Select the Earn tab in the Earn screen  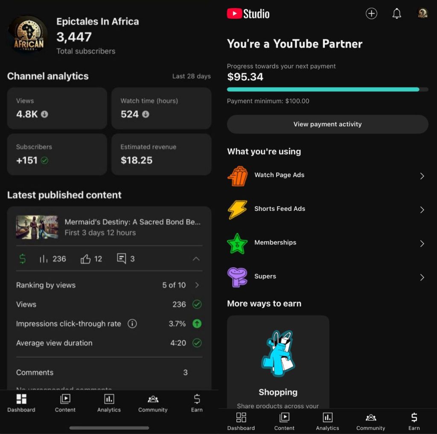414,422
